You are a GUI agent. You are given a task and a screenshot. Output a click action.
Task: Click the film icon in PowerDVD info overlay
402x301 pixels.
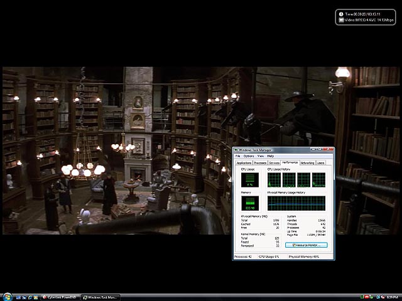tap(341, 20)
